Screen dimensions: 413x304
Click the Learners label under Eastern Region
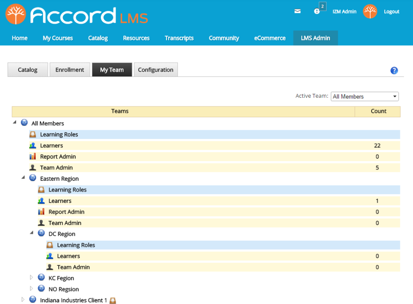60,201
